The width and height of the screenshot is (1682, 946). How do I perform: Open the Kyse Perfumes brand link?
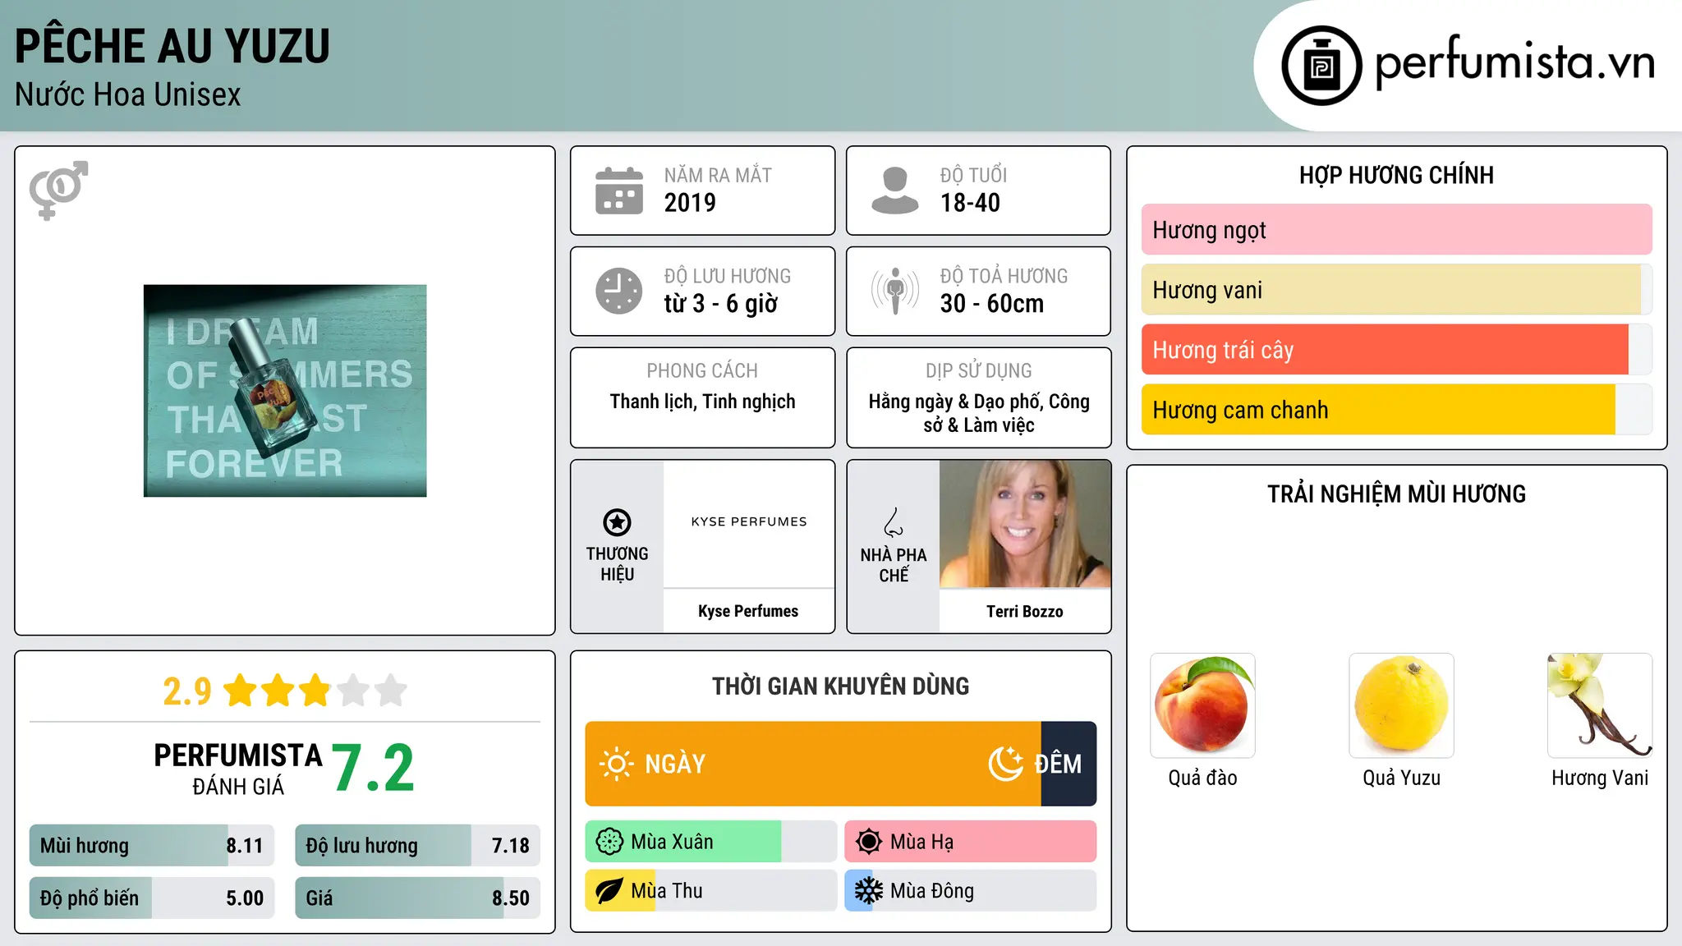(748, 611)
